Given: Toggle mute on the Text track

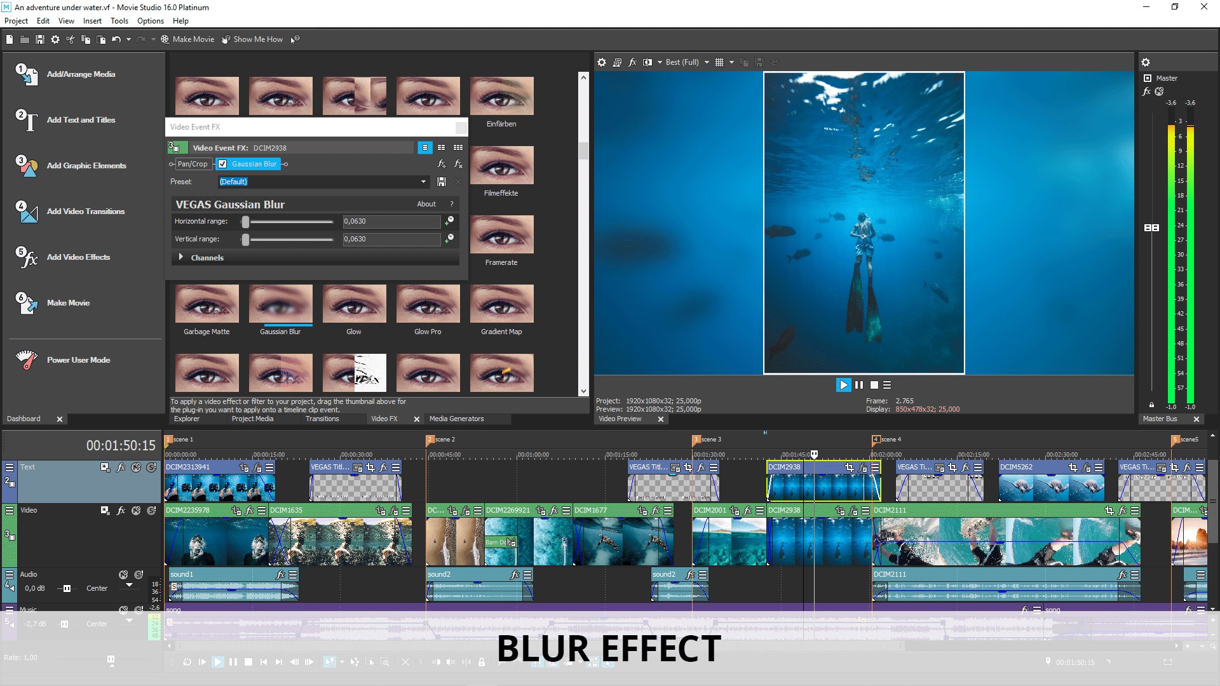Looking at the screenshot, I should (x=136, y=467).
